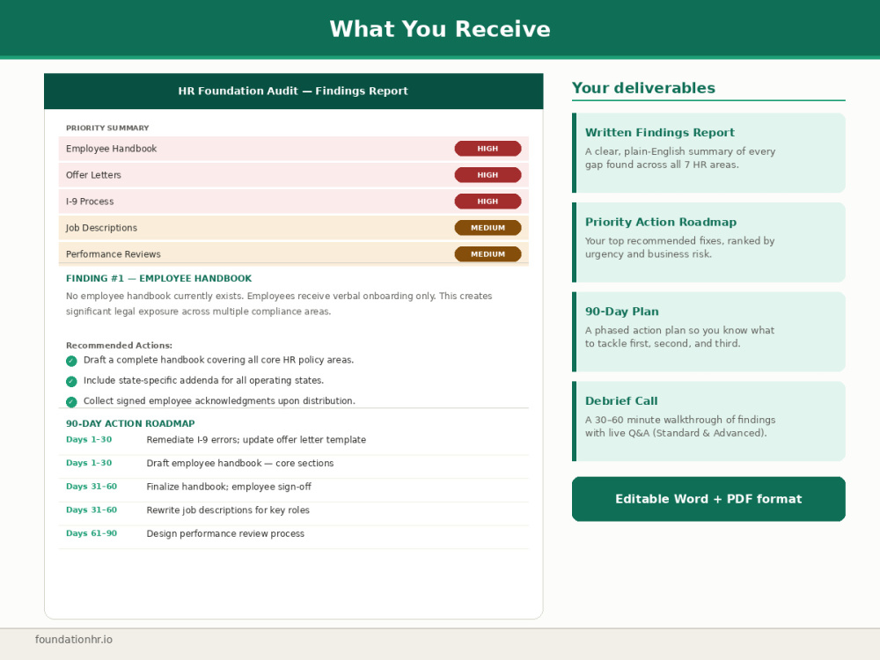880x660 pixels.
Task: Select the 'I-9 Process' priority row text
Action: (x=90, y=202)
